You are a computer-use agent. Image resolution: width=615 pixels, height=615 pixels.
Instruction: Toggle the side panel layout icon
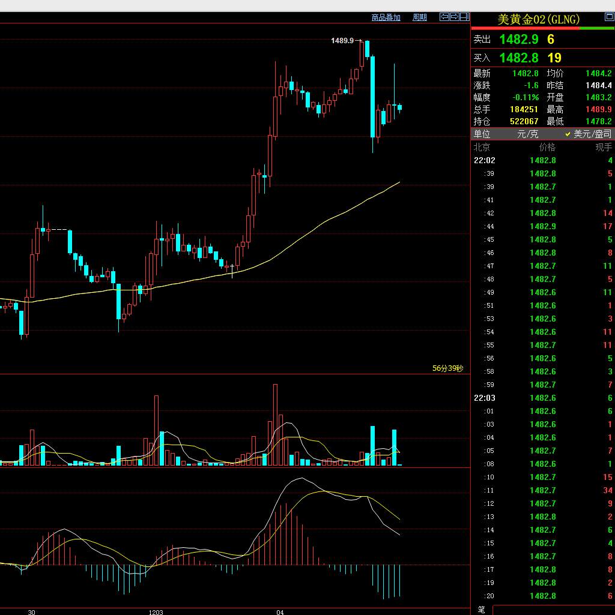[x=465, y=16]
